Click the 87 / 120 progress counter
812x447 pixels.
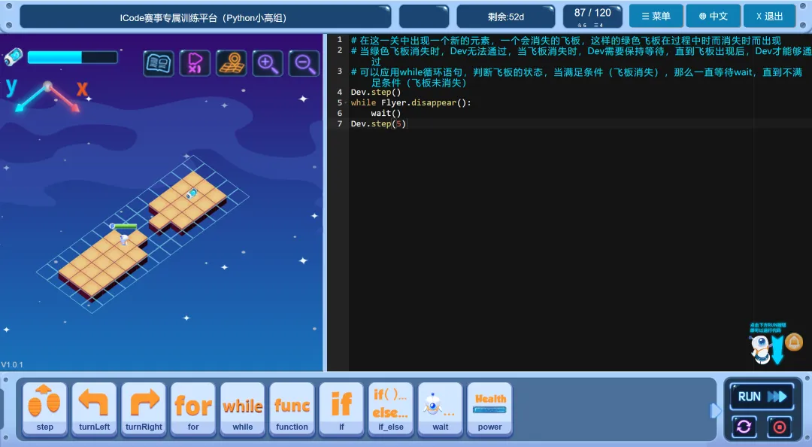(592, 16)
